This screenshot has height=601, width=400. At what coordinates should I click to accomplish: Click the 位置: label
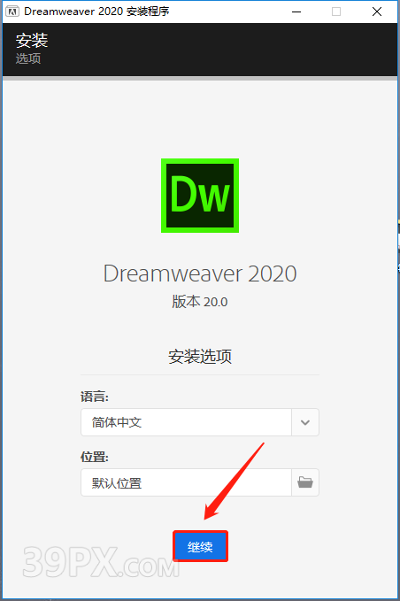point(95,457)
